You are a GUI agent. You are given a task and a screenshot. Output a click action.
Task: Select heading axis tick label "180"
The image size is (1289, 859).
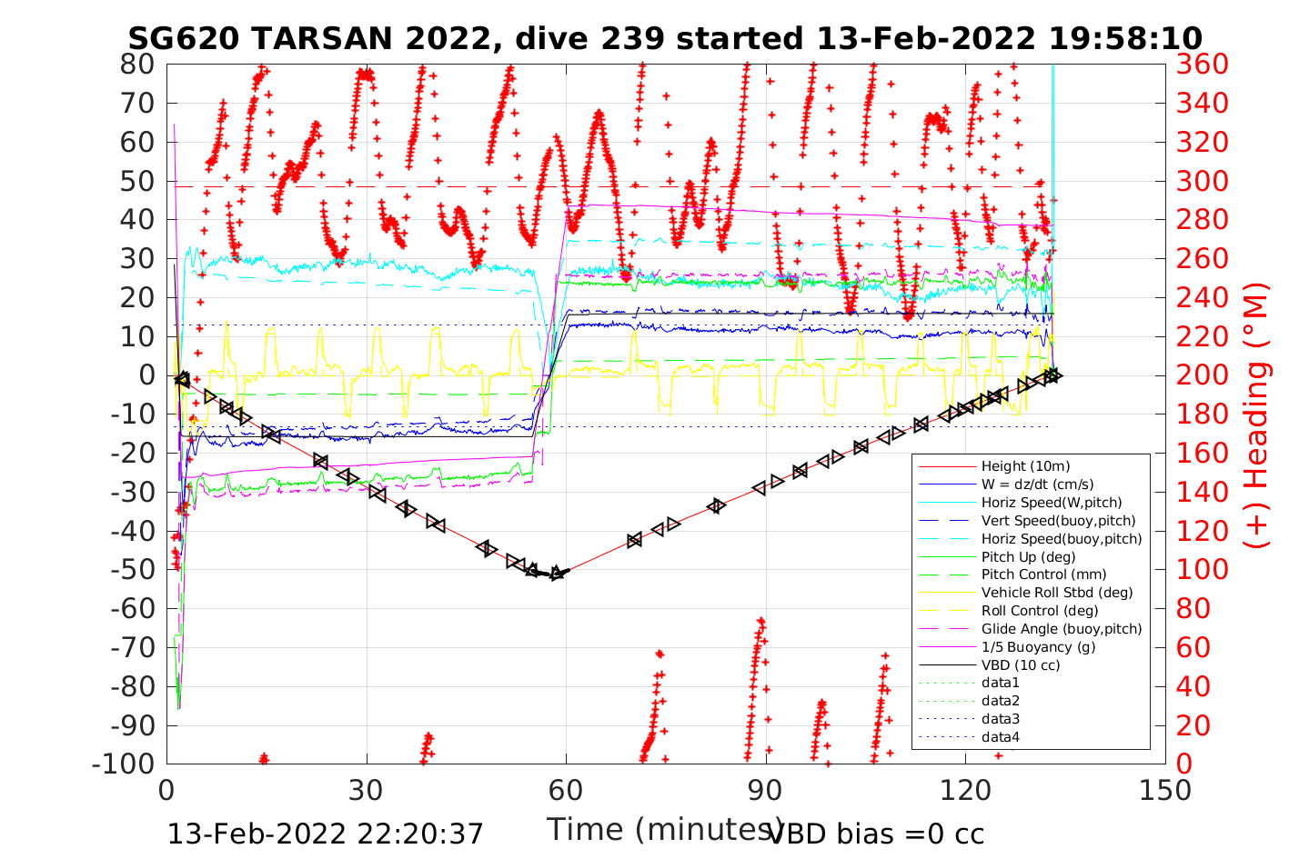coord(1202,414)
